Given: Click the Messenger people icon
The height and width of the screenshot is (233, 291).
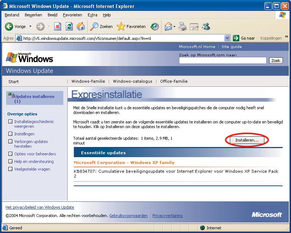Looking at the screenshot, I should [206, 26].
